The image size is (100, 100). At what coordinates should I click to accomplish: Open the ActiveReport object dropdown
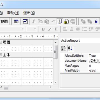coord(80,41)
